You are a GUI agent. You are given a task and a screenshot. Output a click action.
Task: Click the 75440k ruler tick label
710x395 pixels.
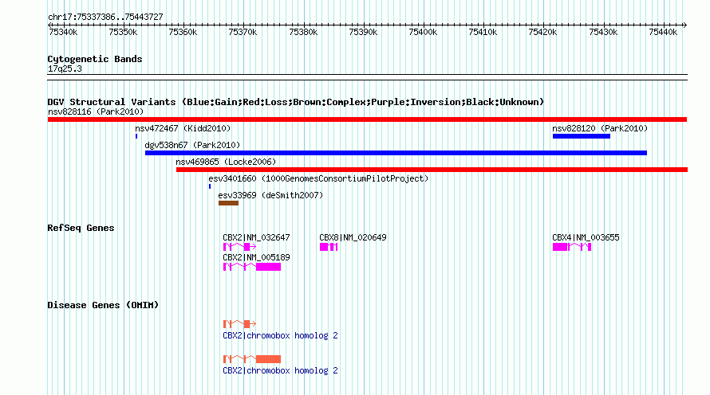(663, 32)
